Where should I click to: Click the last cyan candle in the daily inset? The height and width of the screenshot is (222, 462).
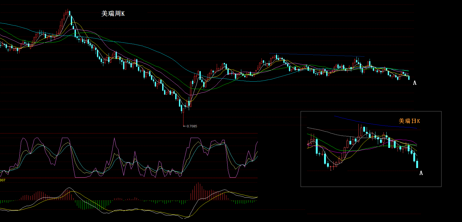click(417, 164)
